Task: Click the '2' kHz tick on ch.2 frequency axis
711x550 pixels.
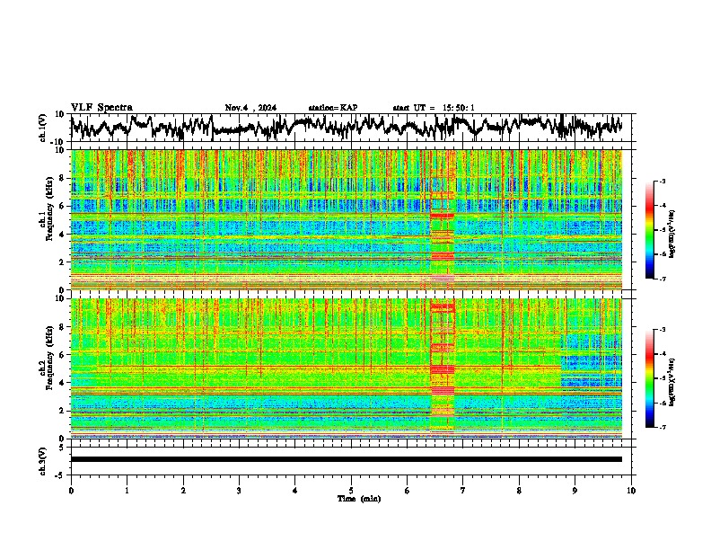Action: [63, 411]
